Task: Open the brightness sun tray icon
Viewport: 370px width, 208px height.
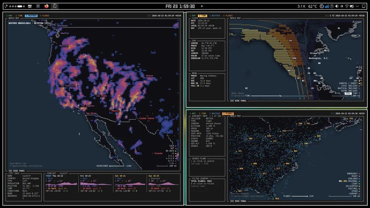Action: pos(342,6)
